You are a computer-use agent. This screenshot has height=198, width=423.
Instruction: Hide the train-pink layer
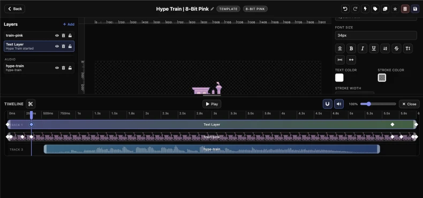[57, 36]
